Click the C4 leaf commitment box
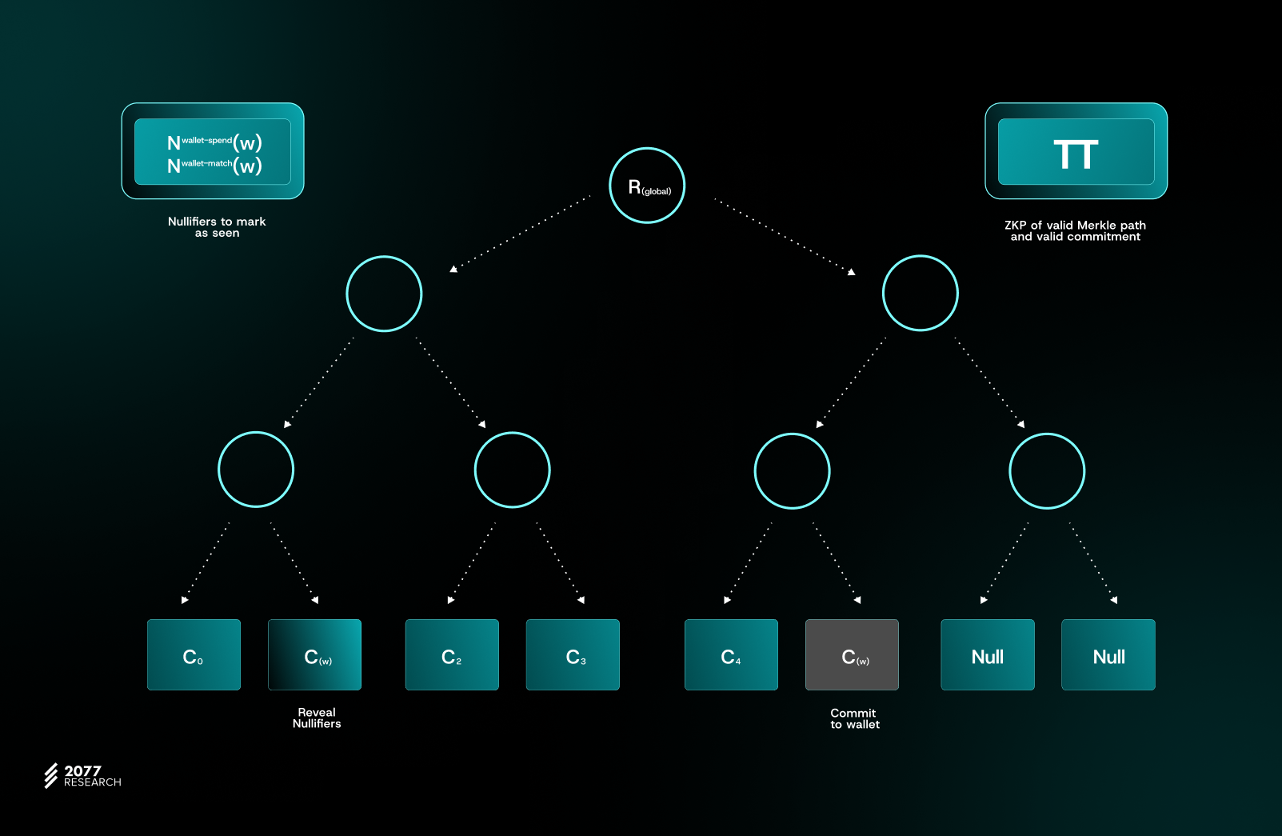The height and width of the screenshot is (836, 1282). tap(731, 654)
